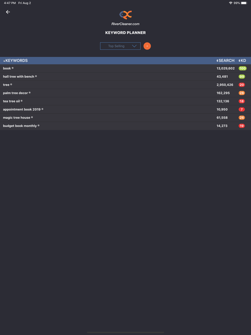The width and height of the screenshot is (251, 335).
Task: Tap the RiverCleaner fish logo
Action: click(125, 15)
